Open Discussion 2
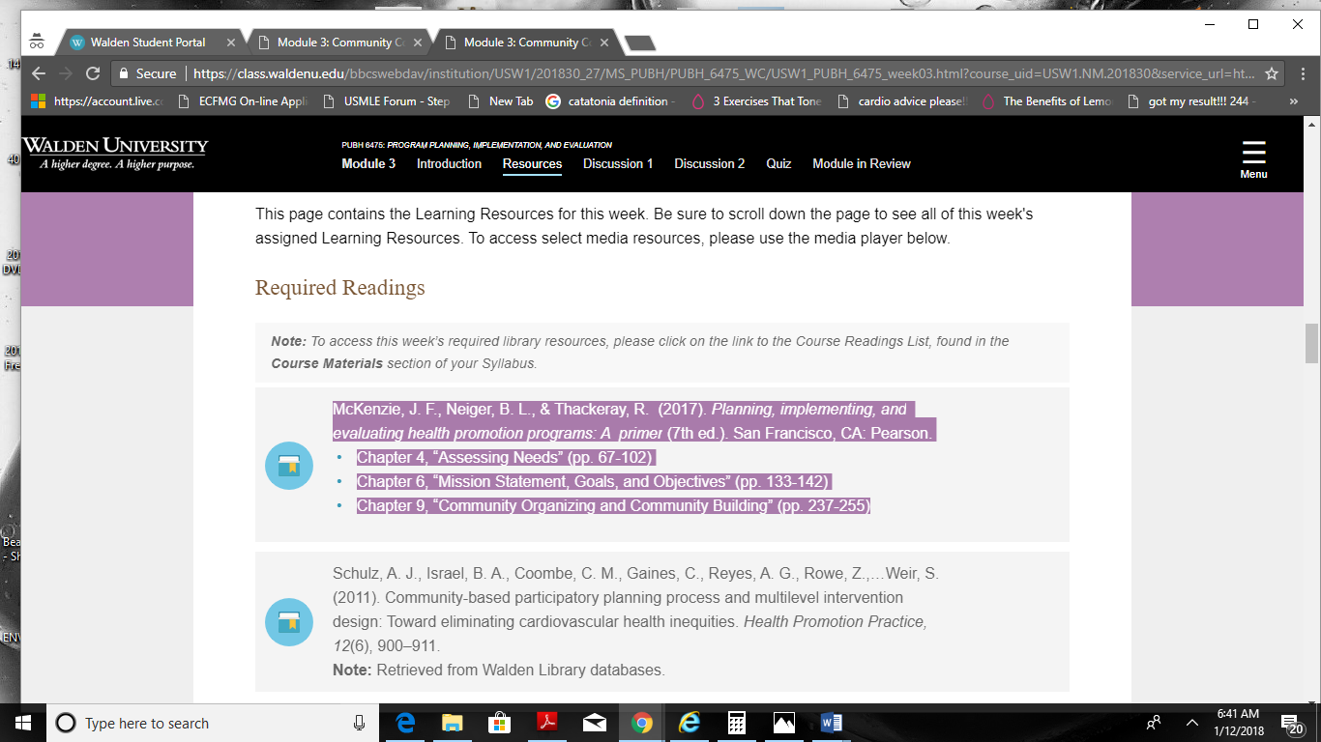1321x742 pixels. click(x=710, y=163)
